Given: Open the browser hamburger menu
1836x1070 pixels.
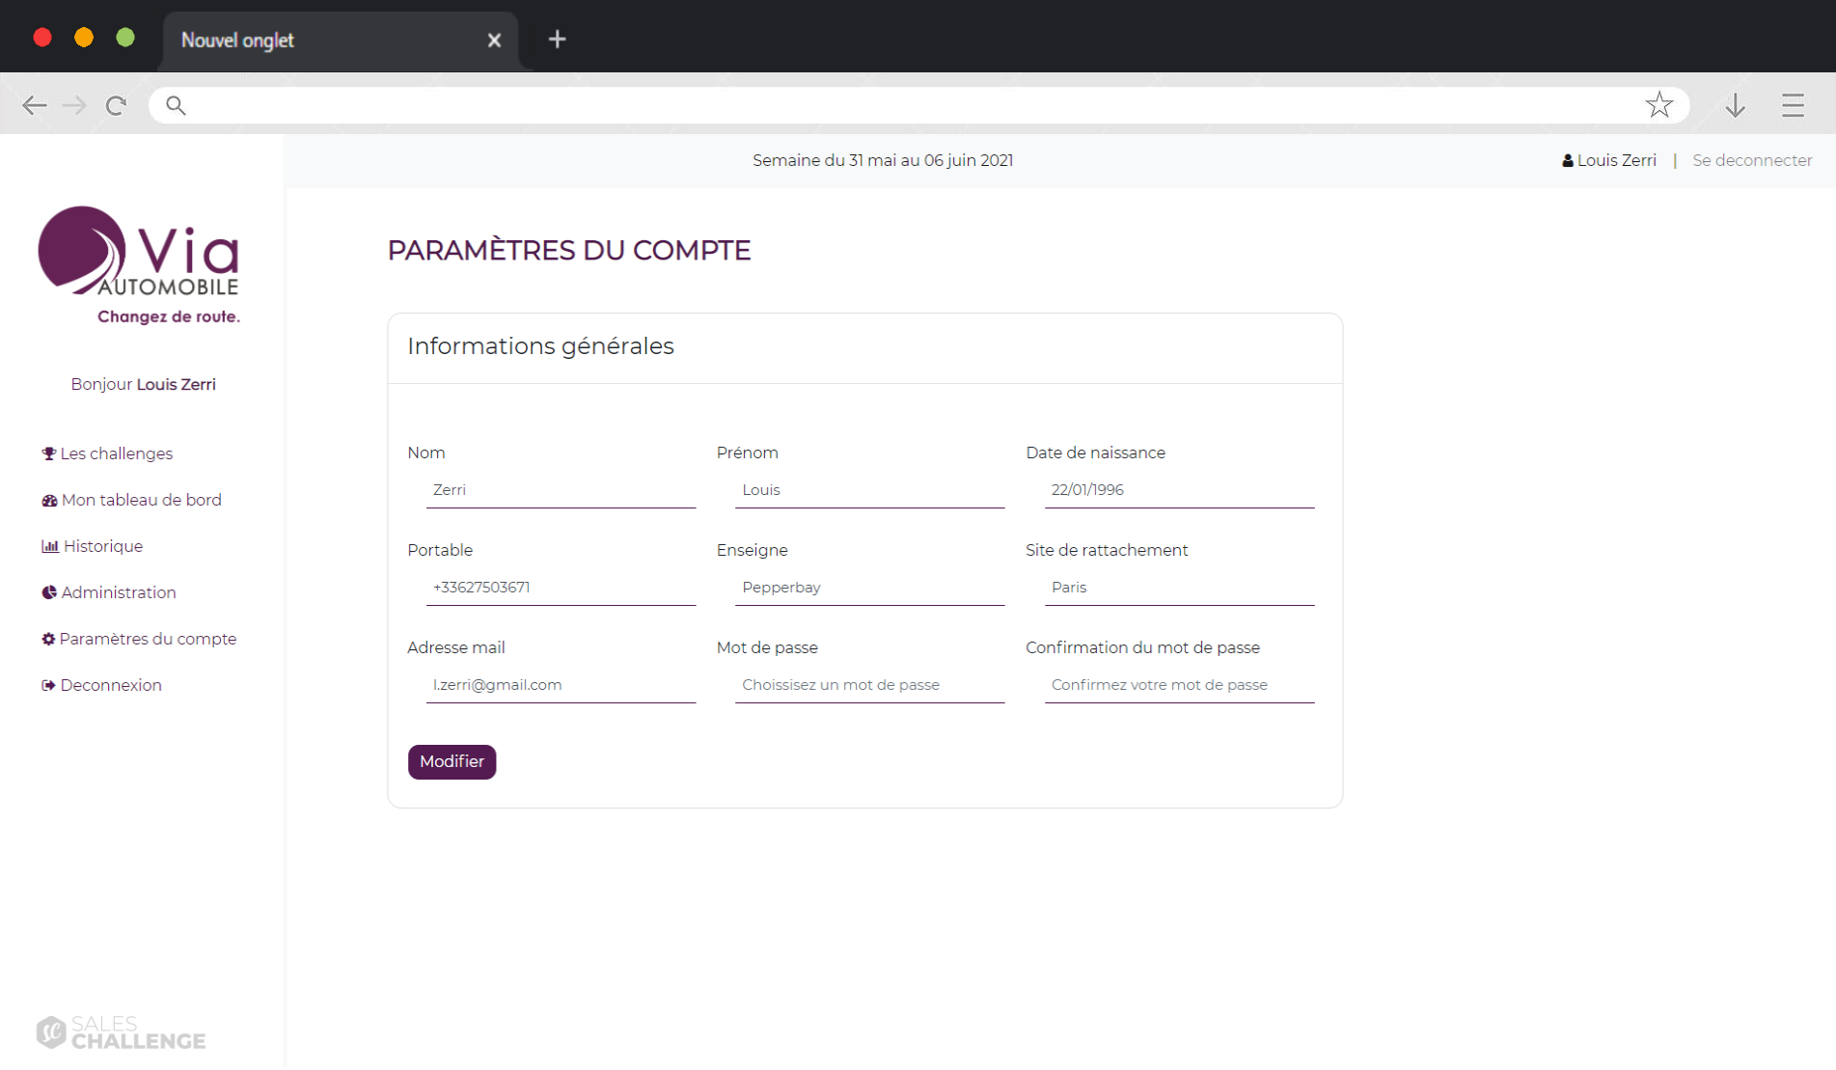Looking at the screenshot, I should (x=1793, y=105).
